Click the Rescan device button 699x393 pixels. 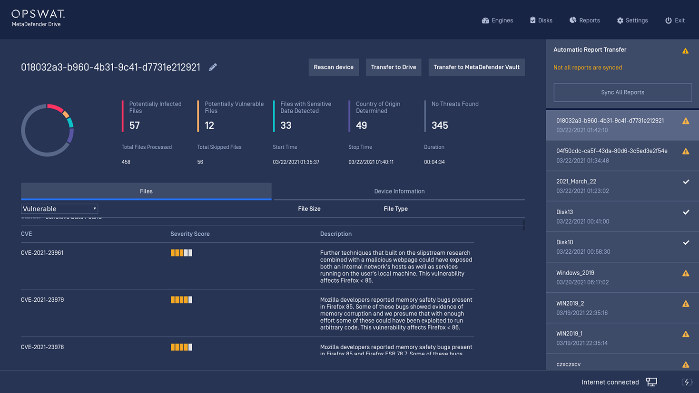click(x=334, y=67)
